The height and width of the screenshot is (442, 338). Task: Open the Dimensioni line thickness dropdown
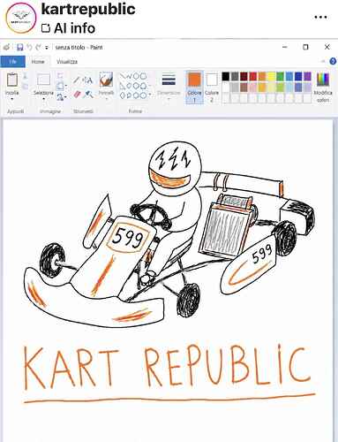tap(169, 86)
